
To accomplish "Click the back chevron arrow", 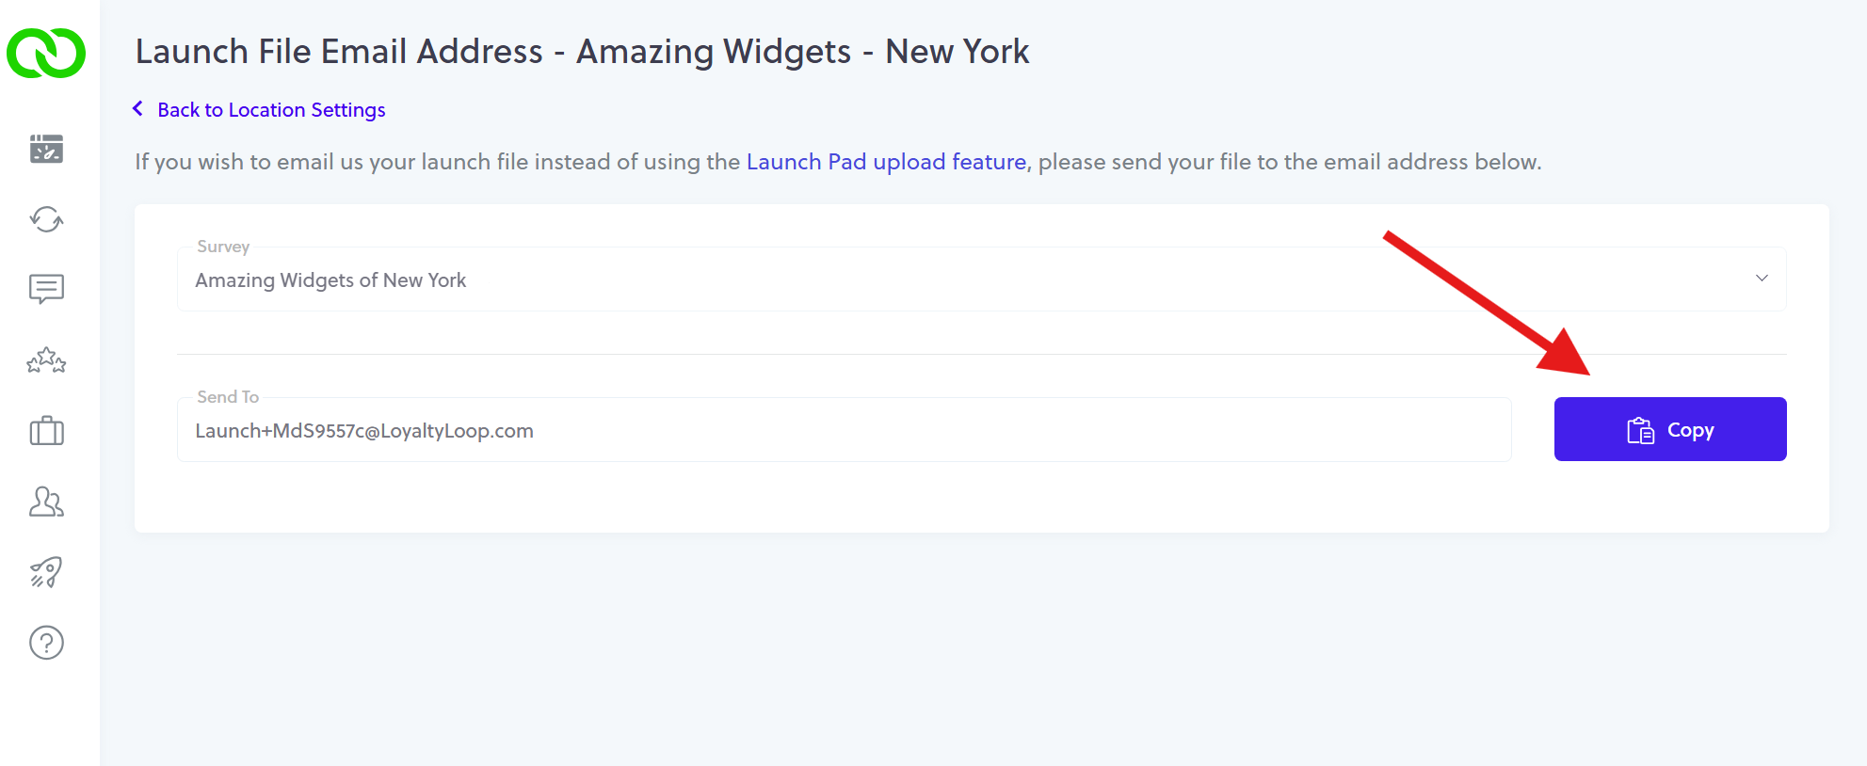I will 138,109.
